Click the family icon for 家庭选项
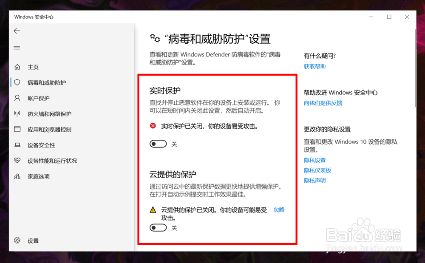 click(17, 177)
